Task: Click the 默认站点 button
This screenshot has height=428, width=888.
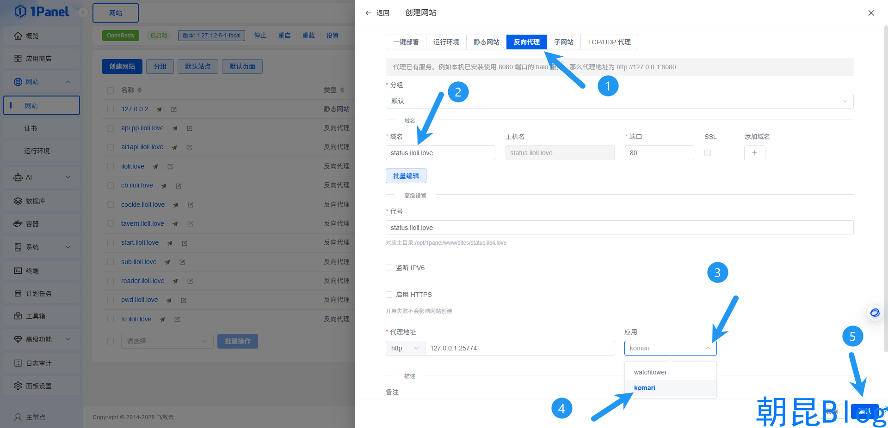Action: pyautogui.click(x=198, y=66)
